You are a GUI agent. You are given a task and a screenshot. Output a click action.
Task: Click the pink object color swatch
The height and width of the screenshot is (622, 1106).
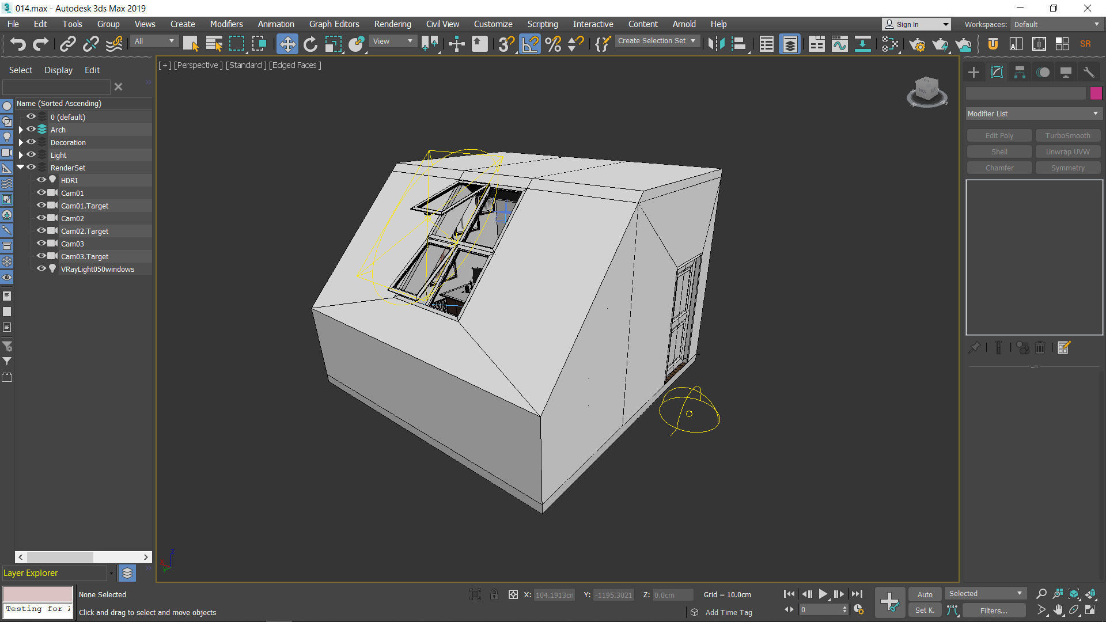tap(1096, 93)
